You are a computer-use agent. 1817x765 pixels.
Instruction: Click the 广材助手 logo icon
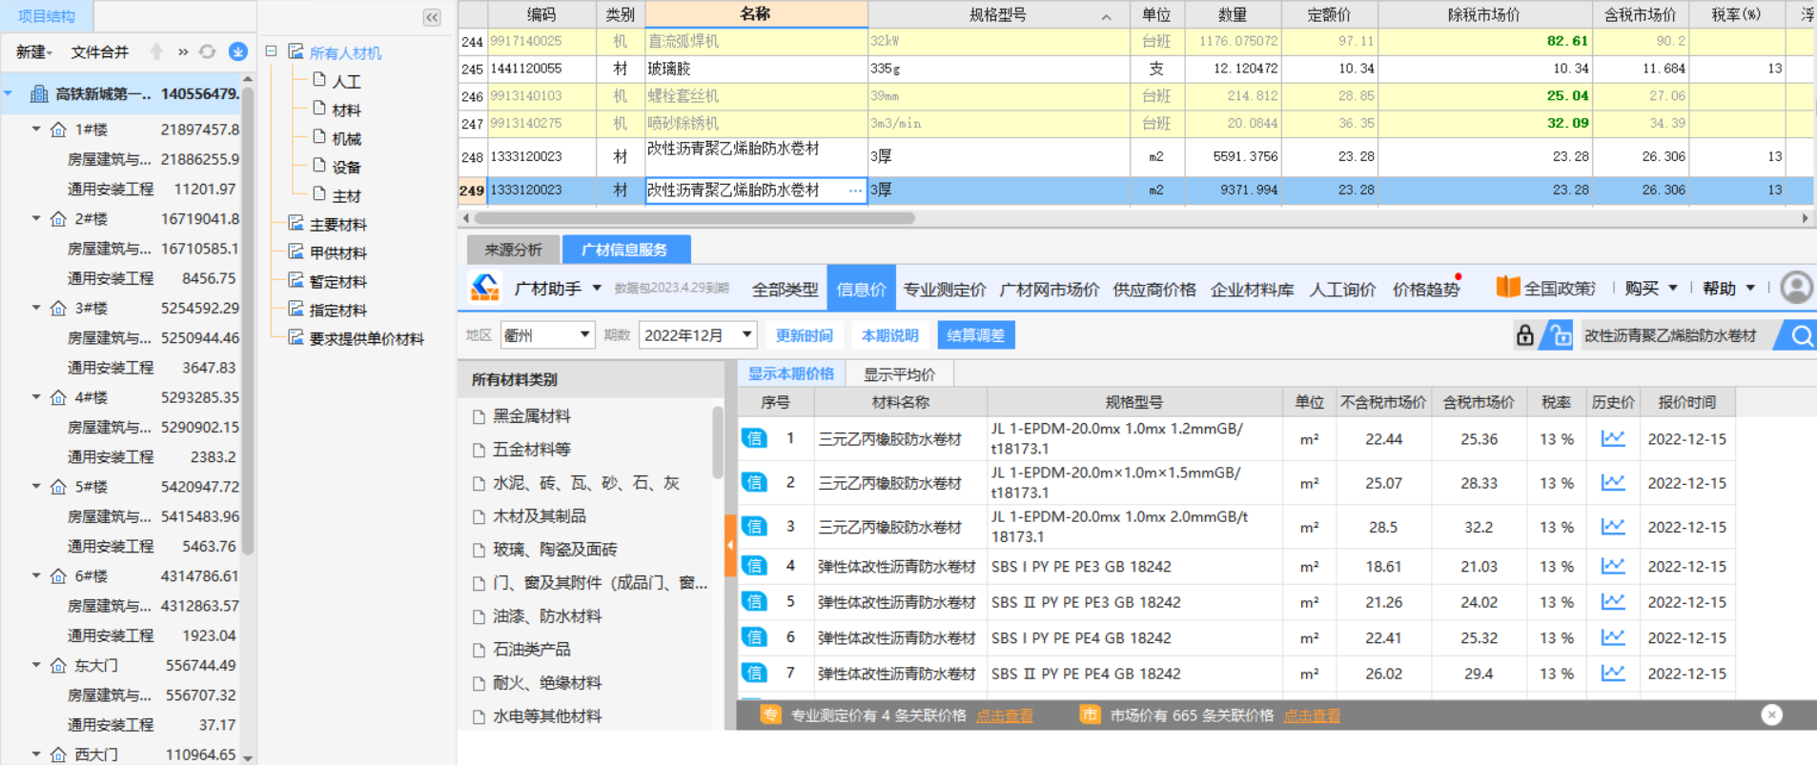click(485, 288)
